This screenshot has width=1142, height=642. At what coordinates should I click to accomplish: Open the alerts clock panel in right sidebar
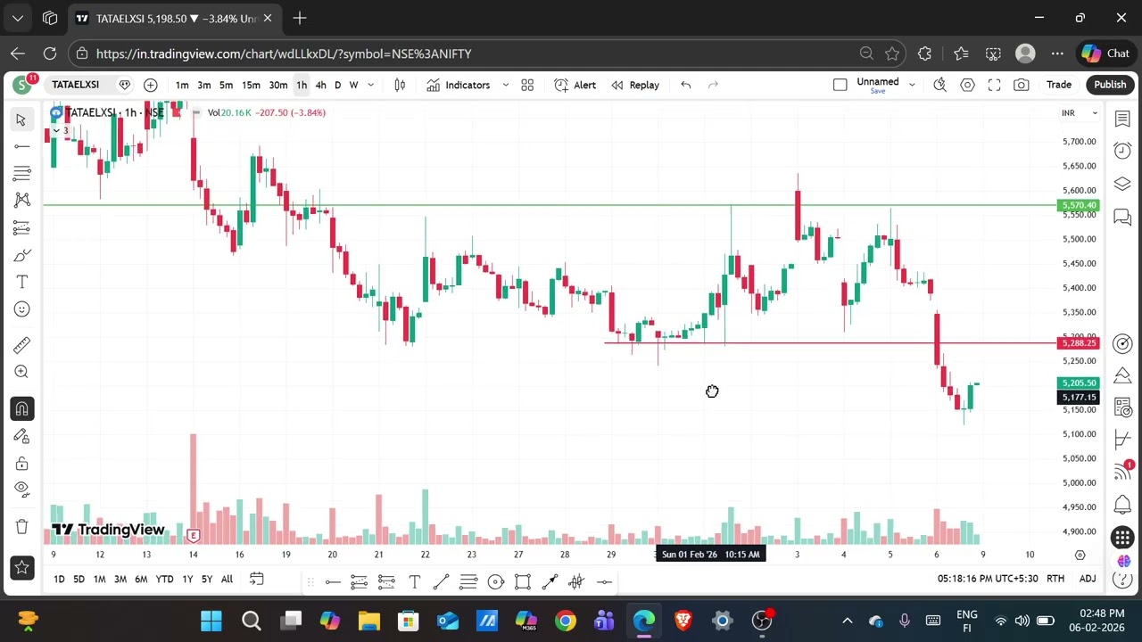1122,151
